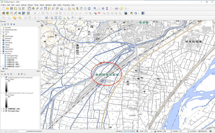Open the Vector menu

36,5
